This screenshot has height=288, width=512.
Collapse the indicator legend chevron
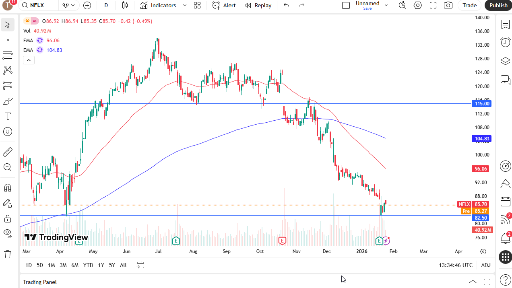click(29, 60)
